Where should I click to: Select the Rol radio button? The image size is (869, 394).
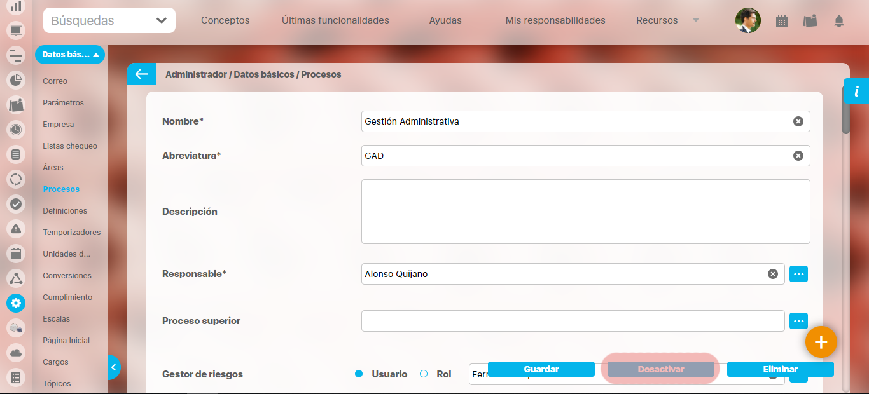[x=424, y=374]
